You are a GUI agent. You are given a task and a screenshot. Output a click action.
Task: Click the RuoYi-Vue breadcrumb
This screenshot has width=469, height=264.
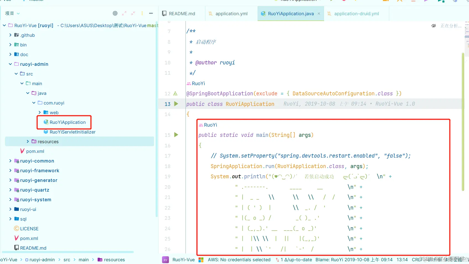[x=9, y=260]
